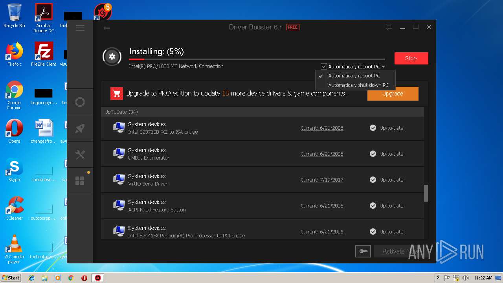Click device icon for Intel 82441FX bridge
Screen dimensions: 503x283
119,231
